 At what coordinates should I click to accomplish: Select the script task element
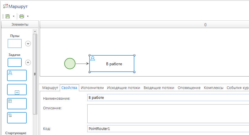17,118
